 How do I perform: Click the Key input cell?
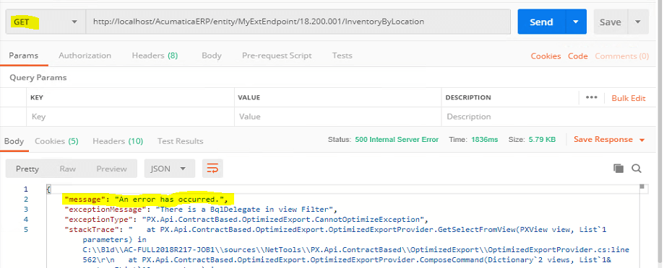click(130, 117)
